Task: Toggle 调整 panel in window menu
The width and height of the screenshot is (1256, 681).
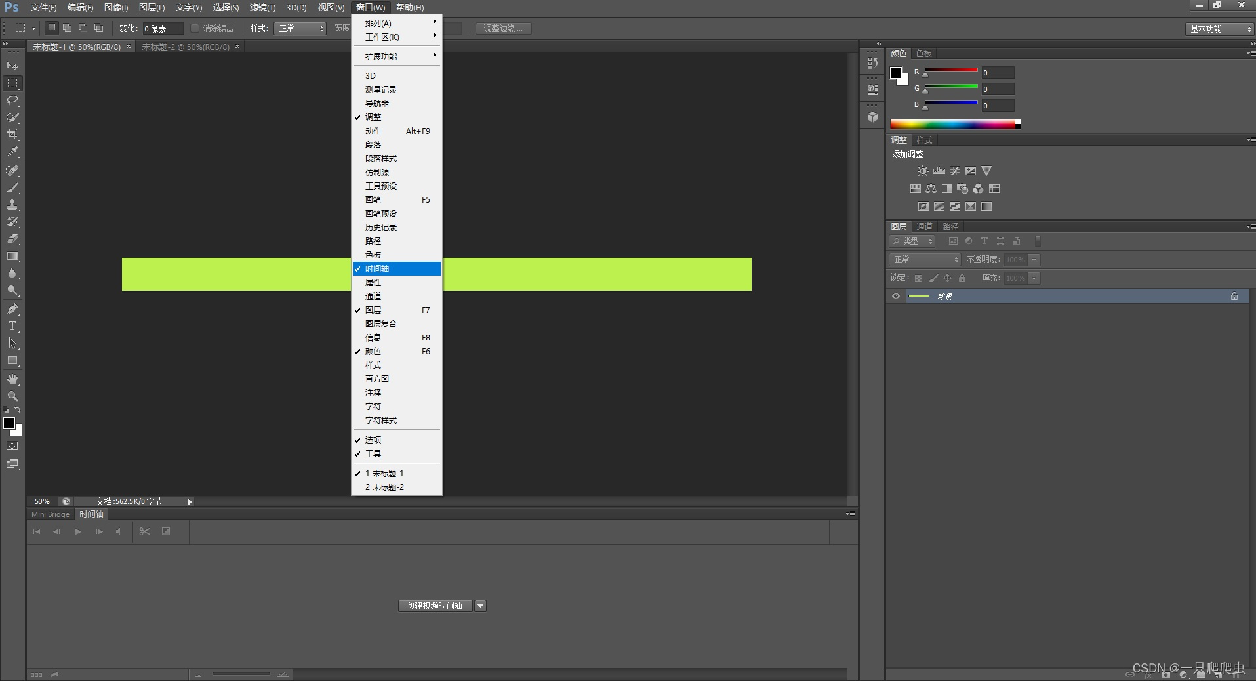Action: [396, 117]
